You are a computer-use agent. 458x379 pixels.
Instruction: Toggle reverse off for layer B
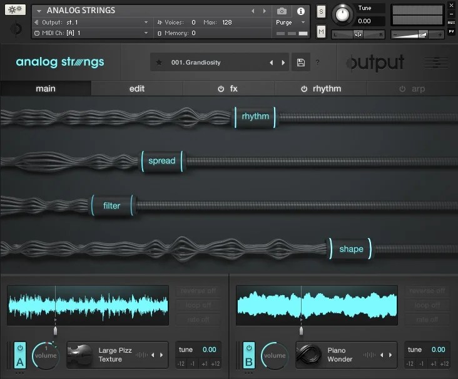(x=427, y=291)
